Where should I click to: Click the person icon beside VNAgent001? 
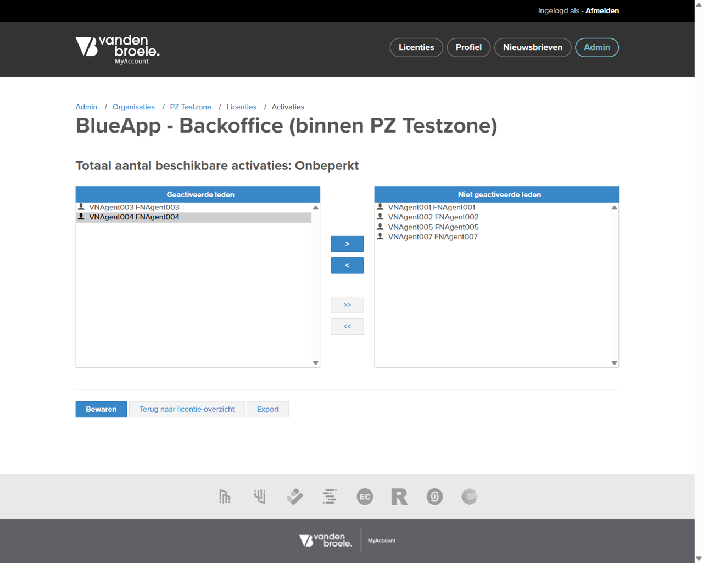pyautogui.click(x=380, y=207)
